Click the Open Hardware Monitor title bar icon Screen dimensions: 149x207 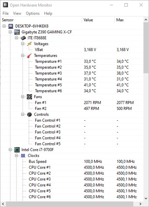pos(5,5)
